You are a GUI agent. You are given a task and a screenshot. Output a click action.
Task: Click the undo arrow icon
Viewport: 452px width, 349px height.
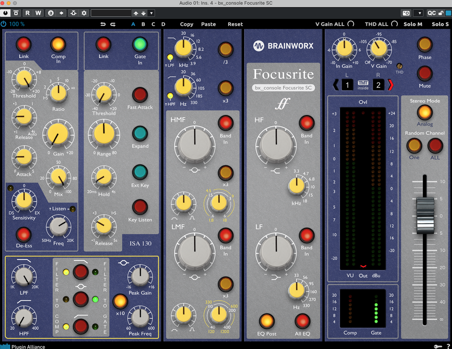point(103,24)
